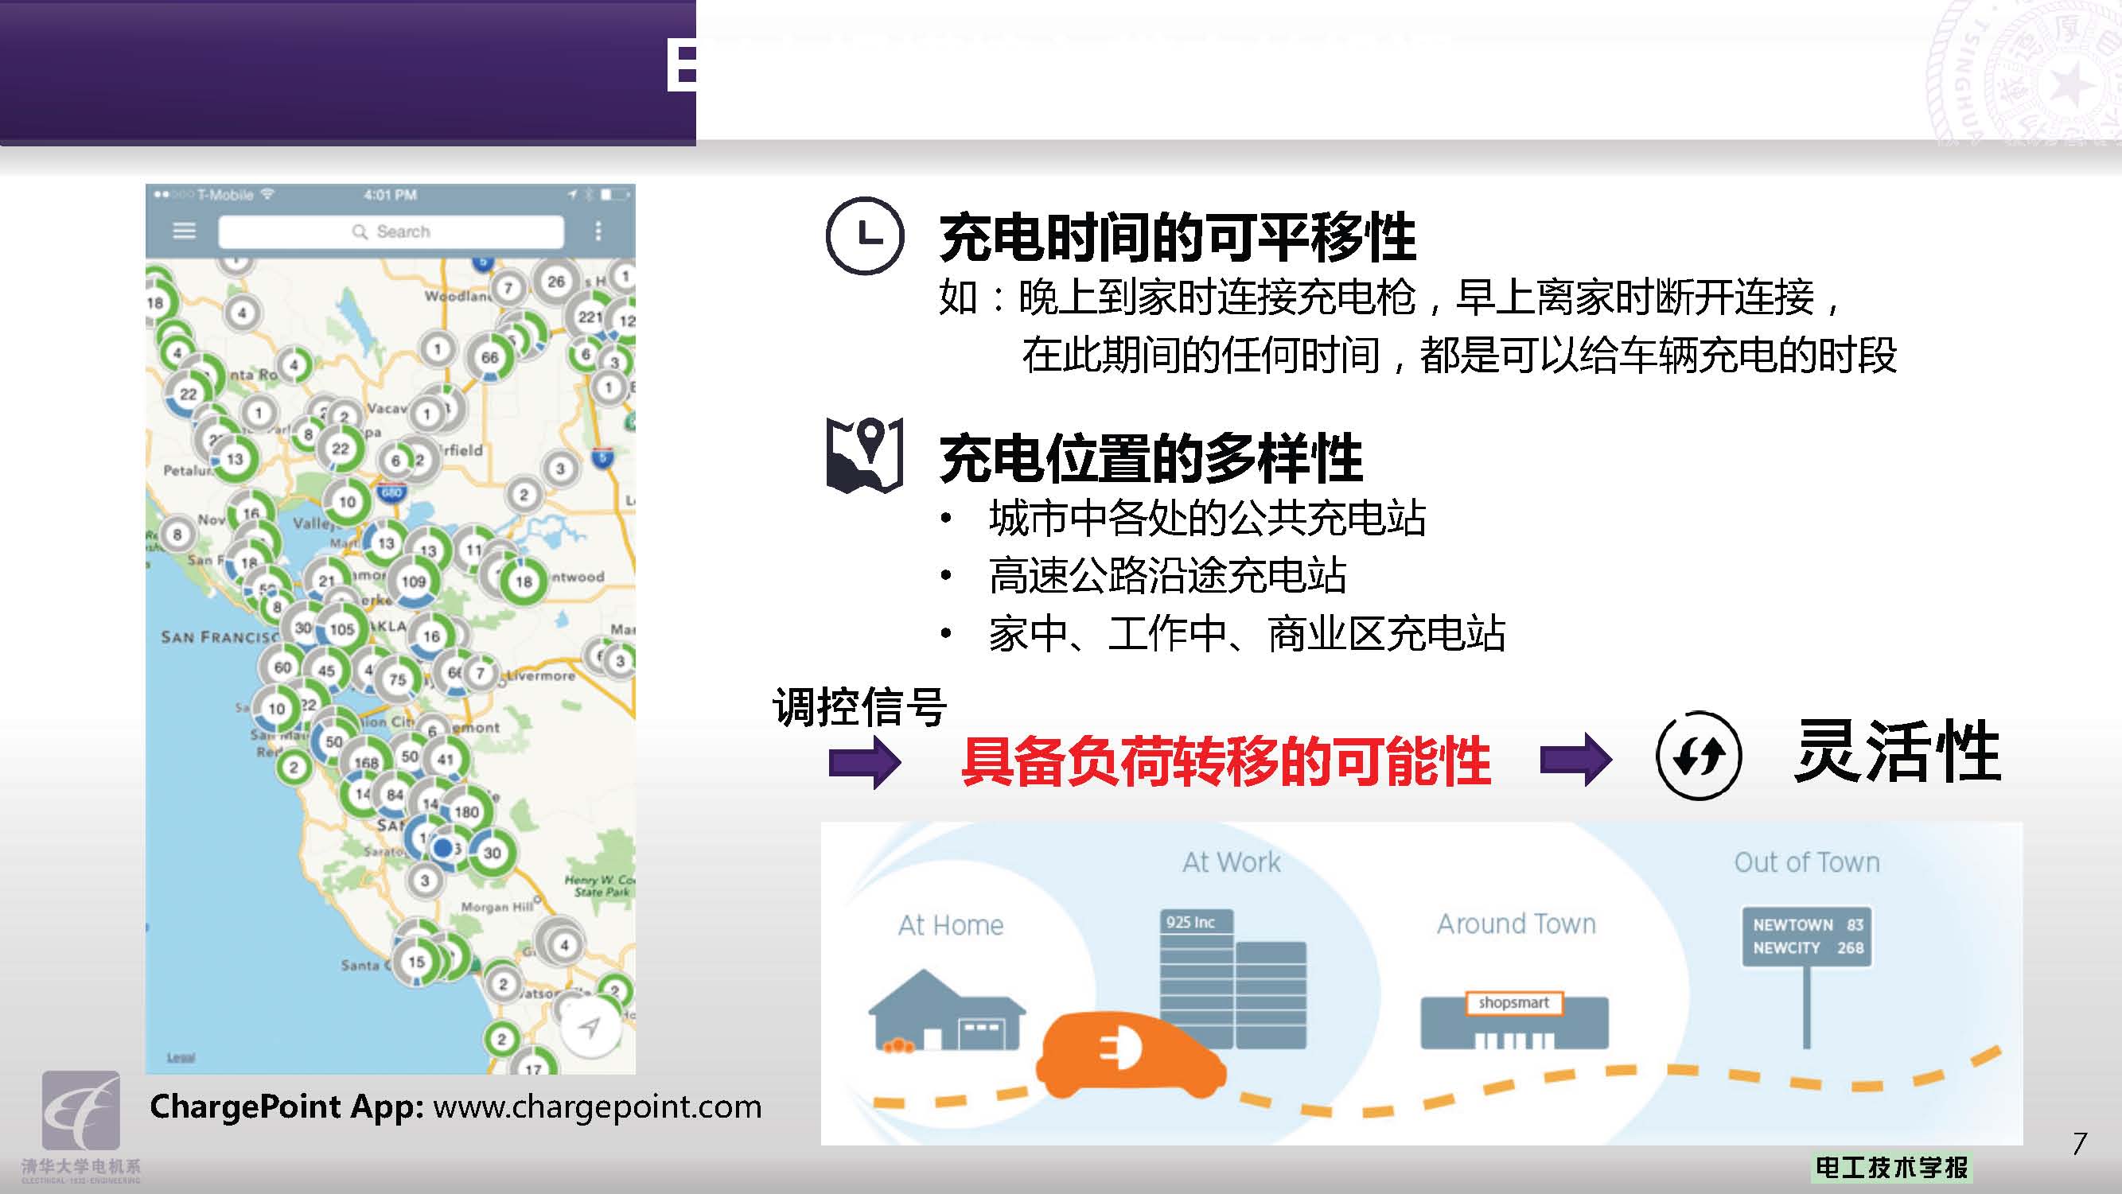Viewport: 2122px width, 1194px height.
Task: Click the Morgan Hill map label
Action: point(496,907)
